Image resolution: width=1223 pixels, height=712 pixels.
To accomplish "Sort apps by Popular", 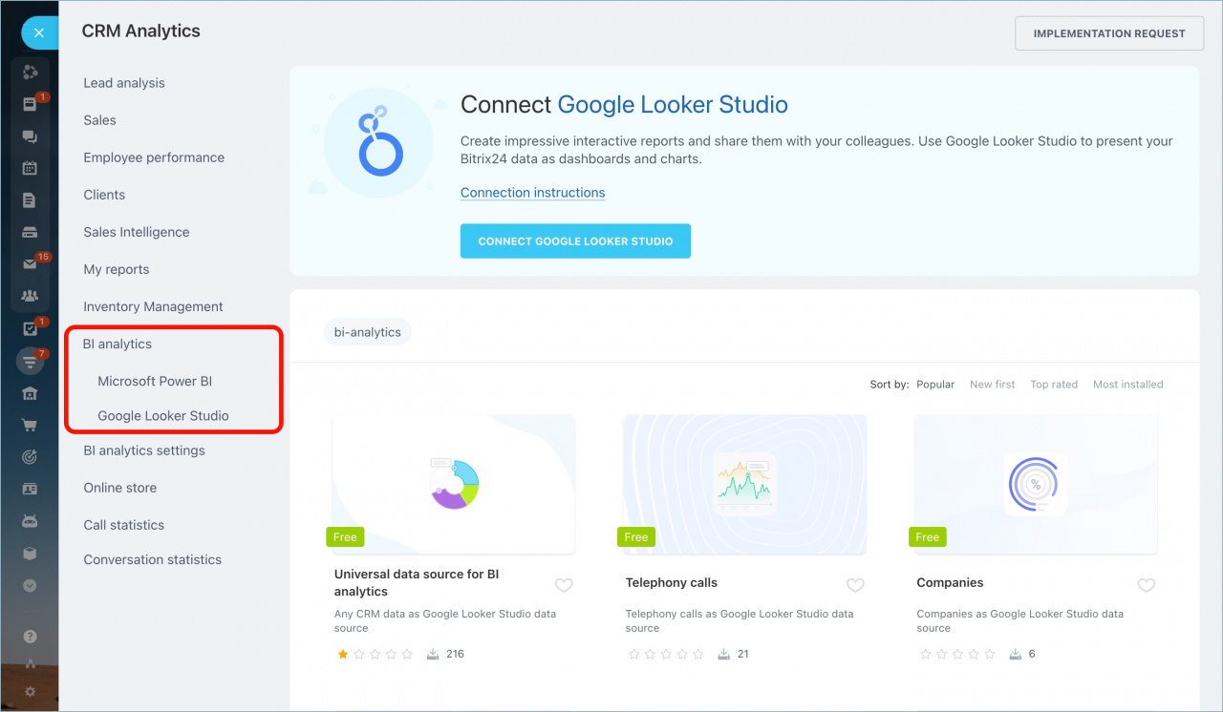I will (x=935, y=385).
